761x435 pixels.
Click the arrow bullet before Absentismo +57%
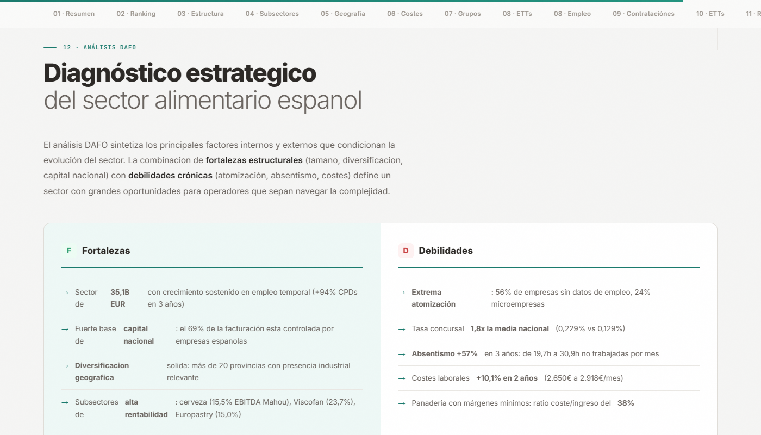pos(402,354)
